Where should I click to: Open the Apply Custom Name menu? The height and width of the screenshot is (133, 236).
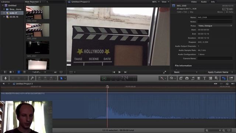tap(220, 72)
